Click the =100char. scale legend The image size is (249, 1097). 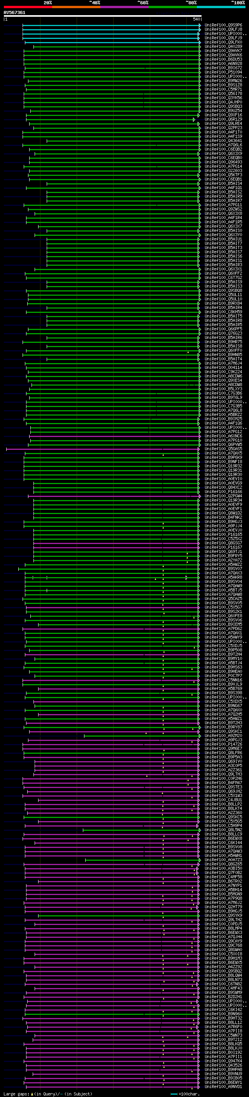tap(185, 1094)
